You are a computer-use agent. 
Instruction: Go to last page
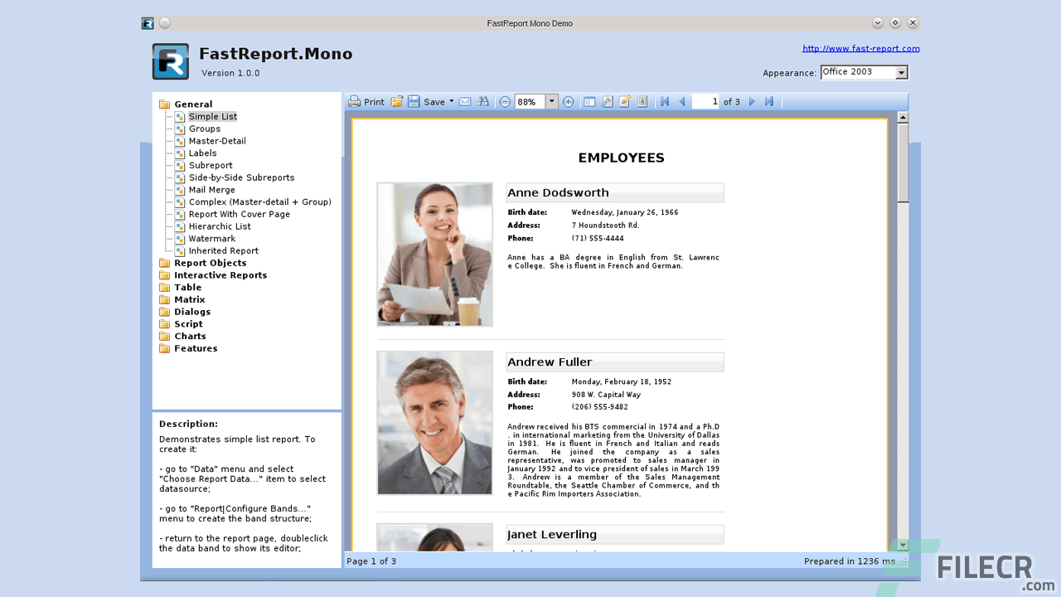coord(769,102)
